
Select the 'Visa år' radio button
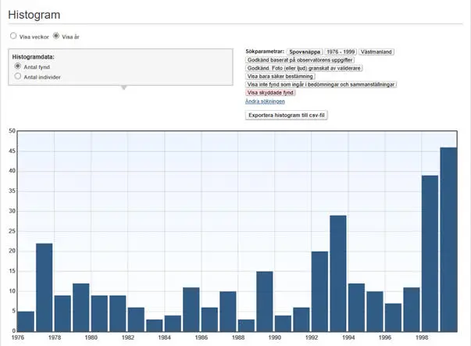[x=55, y=36]
